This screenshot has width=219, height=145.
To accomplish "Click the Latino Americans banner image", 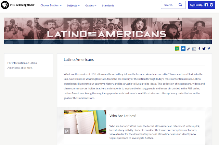I will pyautogui.click(x=108, y=31).
